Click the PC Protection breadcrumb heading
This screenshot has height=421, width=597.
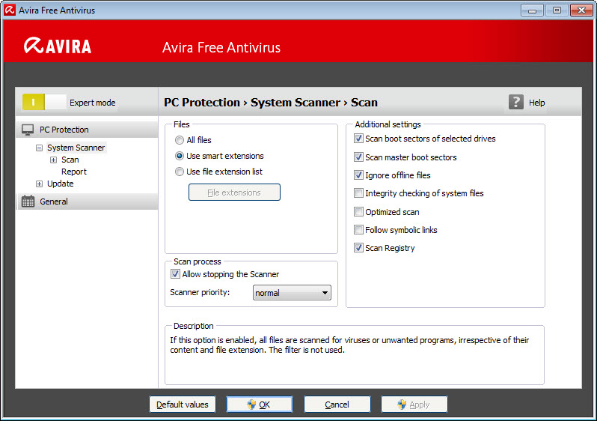click(x=202, y=102)
